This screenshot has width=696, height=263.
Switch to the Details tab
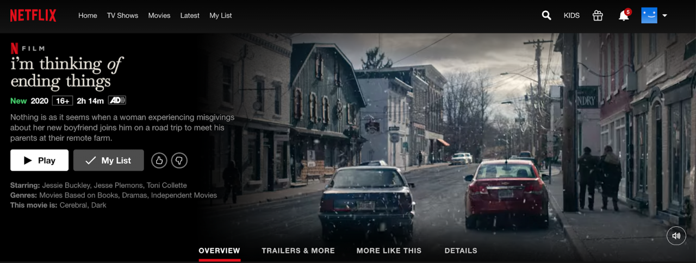click(x=461, y=251)
